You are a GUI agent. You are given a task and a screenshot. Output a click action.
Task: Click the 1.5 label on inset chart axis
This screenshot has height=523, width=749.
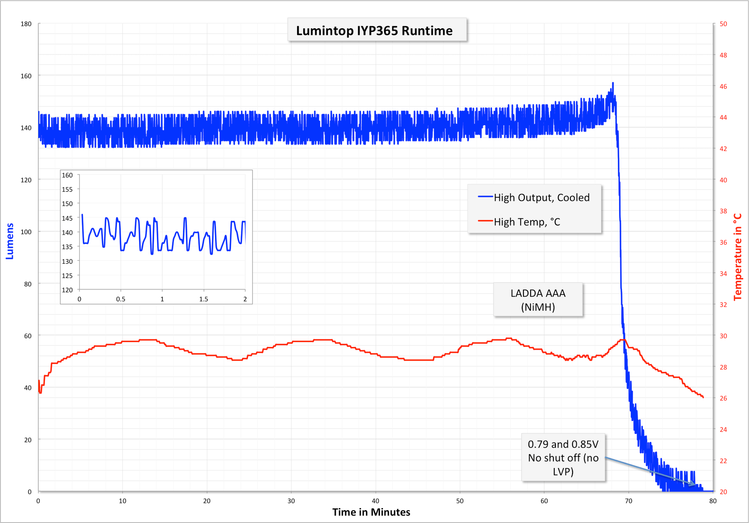pos(203,299)
